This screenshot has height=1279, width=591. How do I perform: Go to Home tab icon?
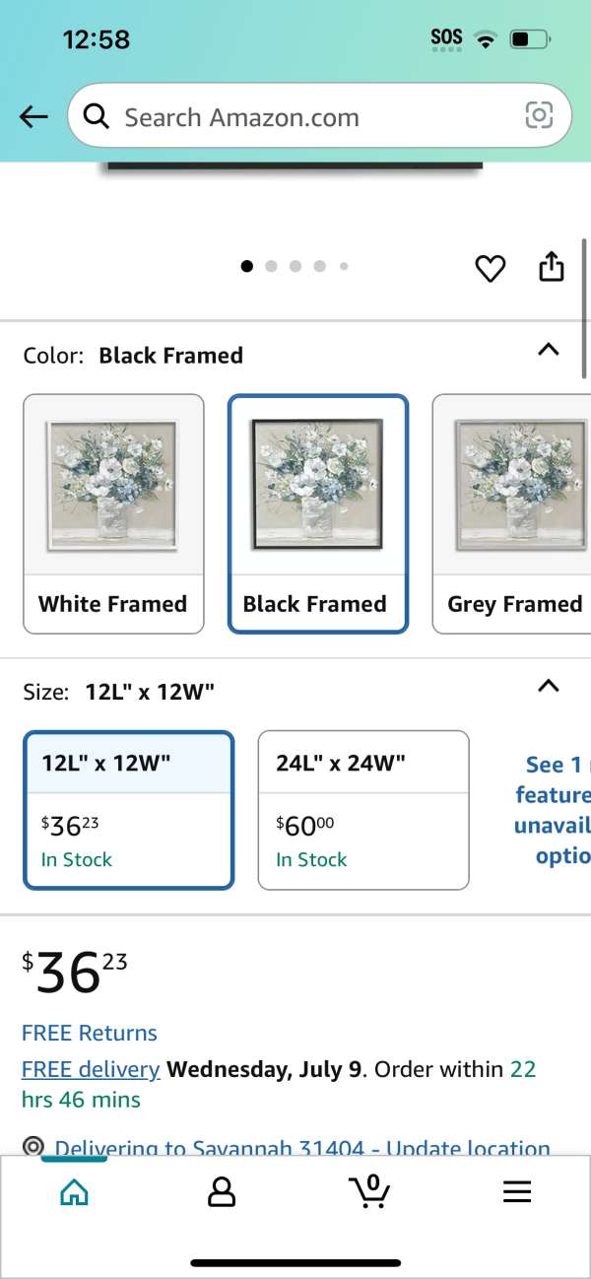tap(74, 1192)
